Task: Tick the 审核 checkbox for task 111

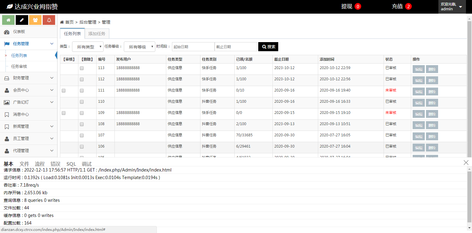Action: tap(64, 91)
